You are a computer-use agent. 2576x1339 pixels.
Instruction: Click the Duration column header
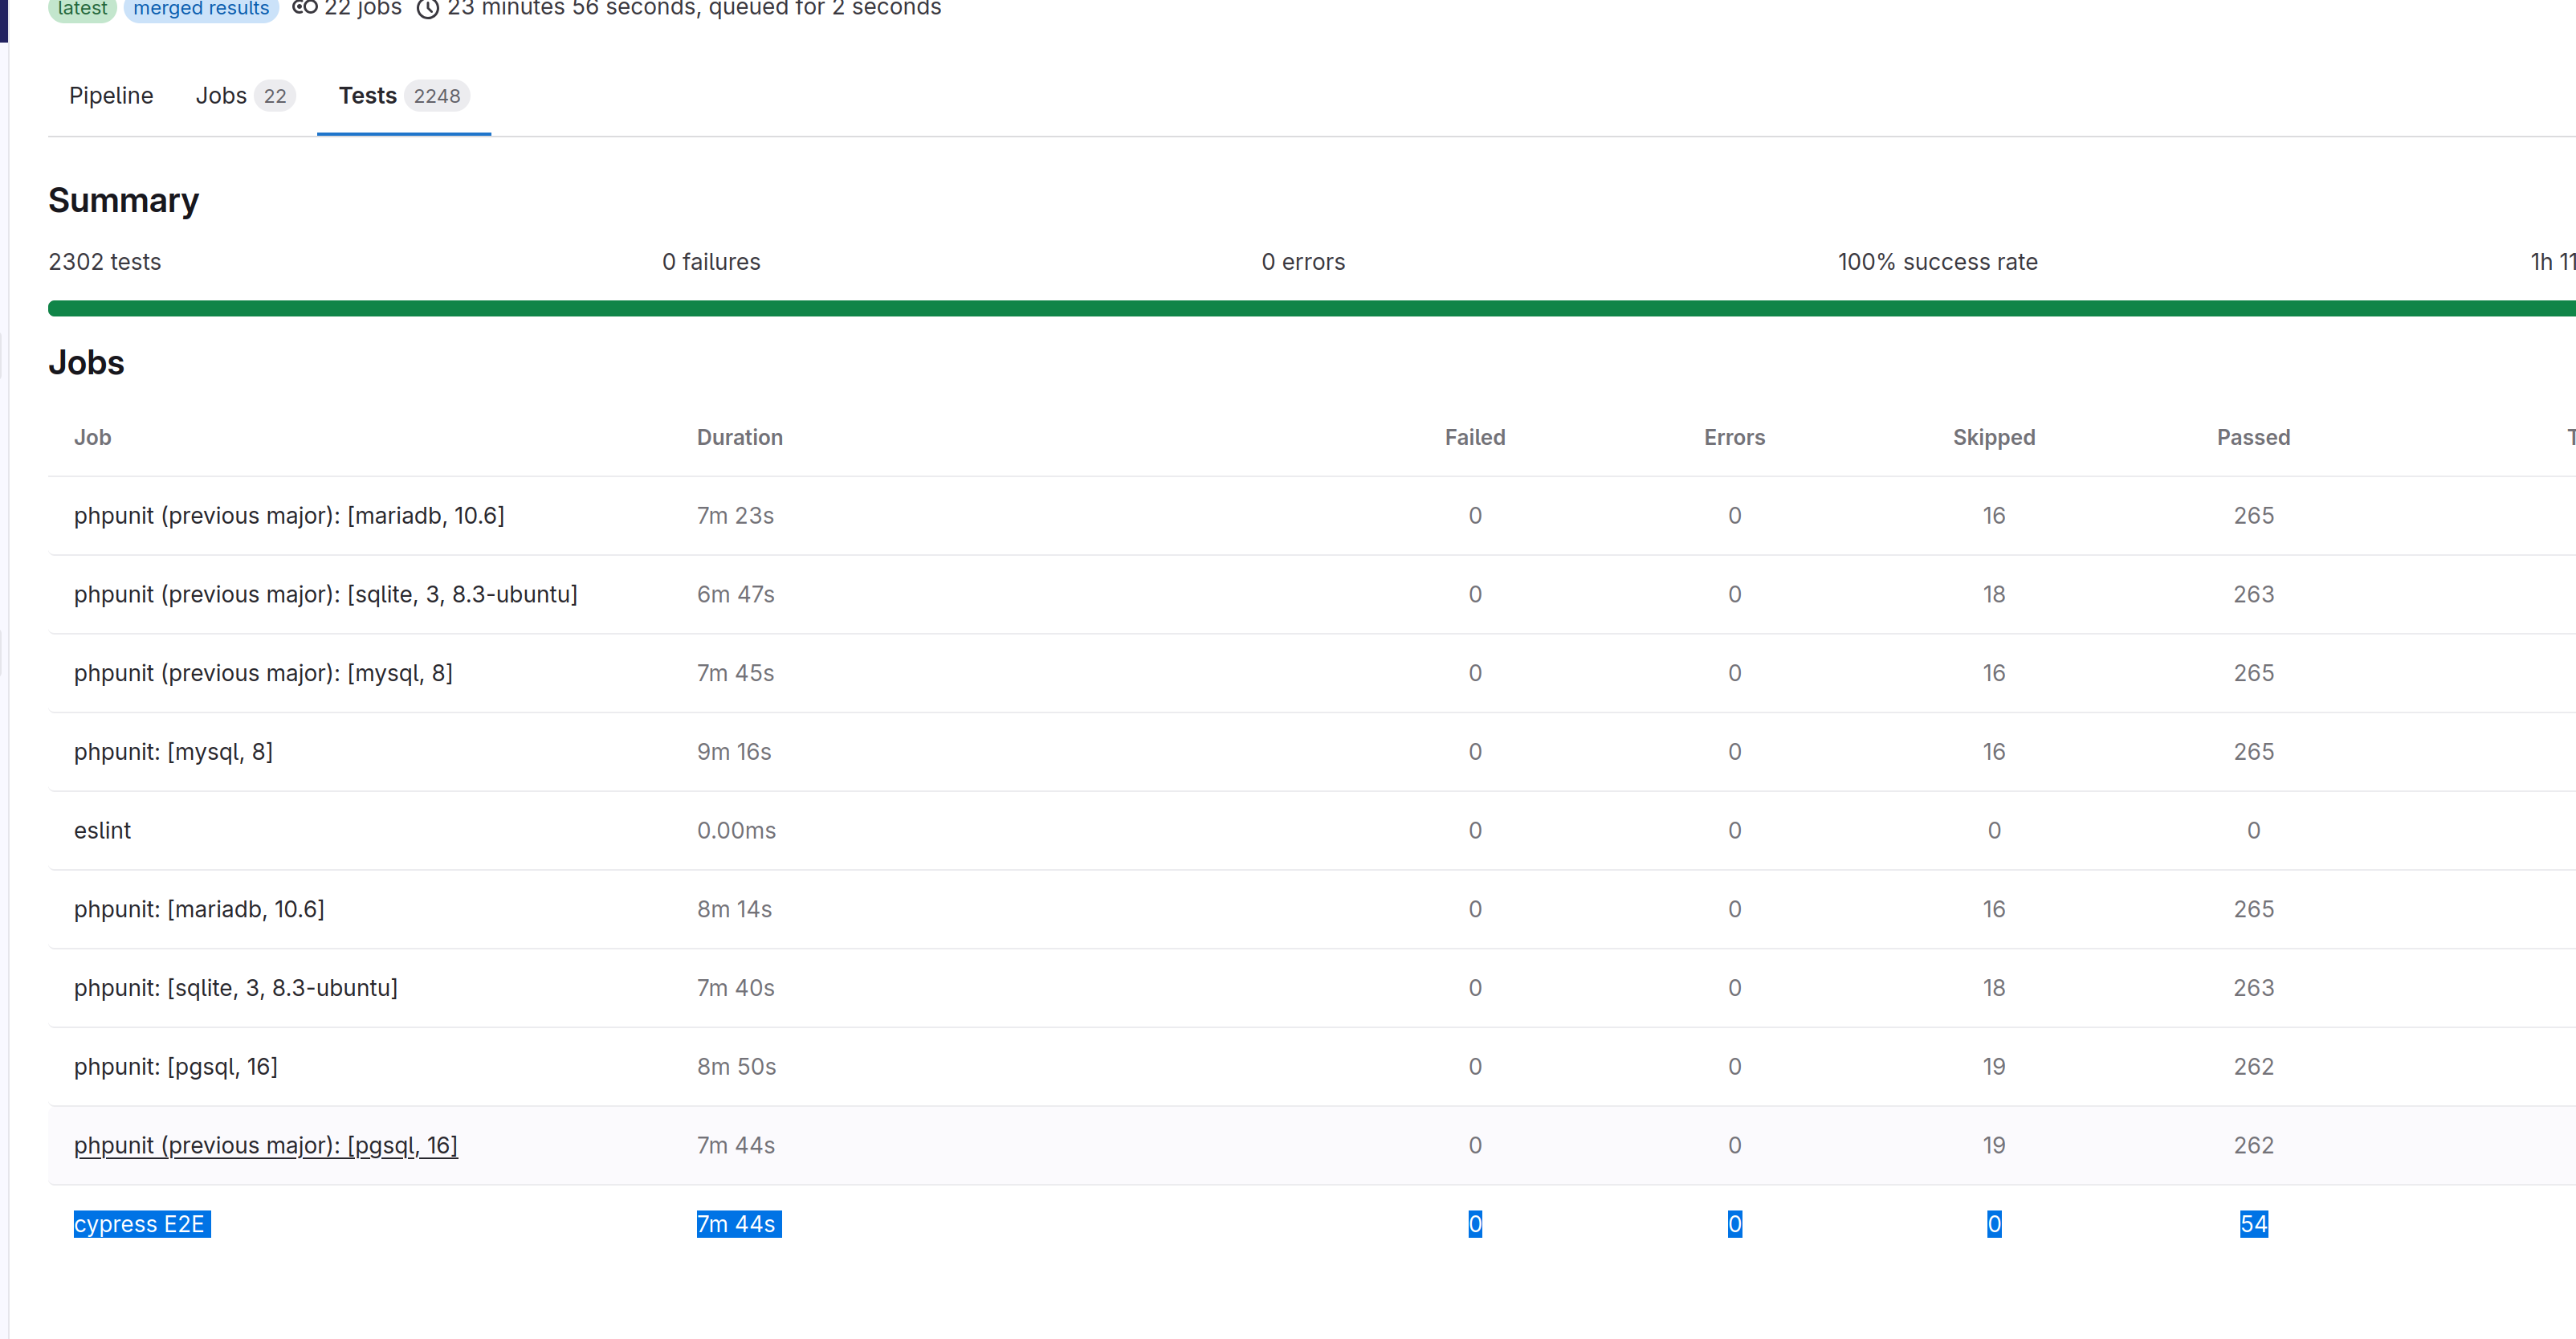[739, 438]
